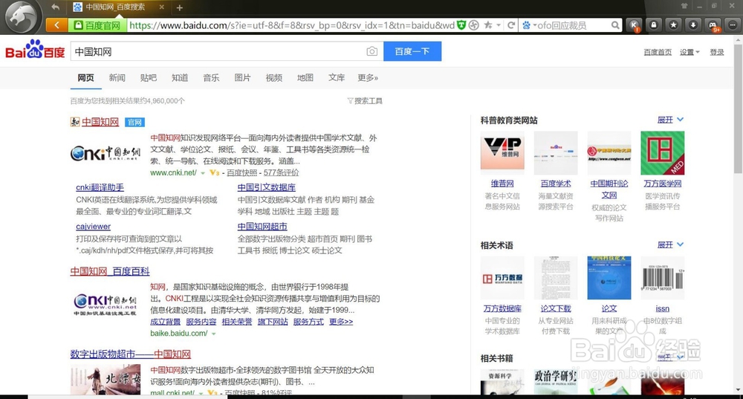Viewport: 743px width, 399px height.
Task: Click the 百度官网 site identity badge
Action: (97, 25)
